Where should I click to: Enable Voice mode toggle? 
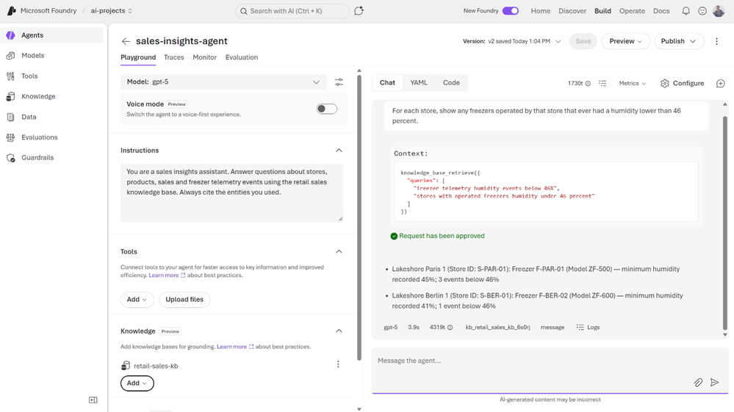(327, 109)
